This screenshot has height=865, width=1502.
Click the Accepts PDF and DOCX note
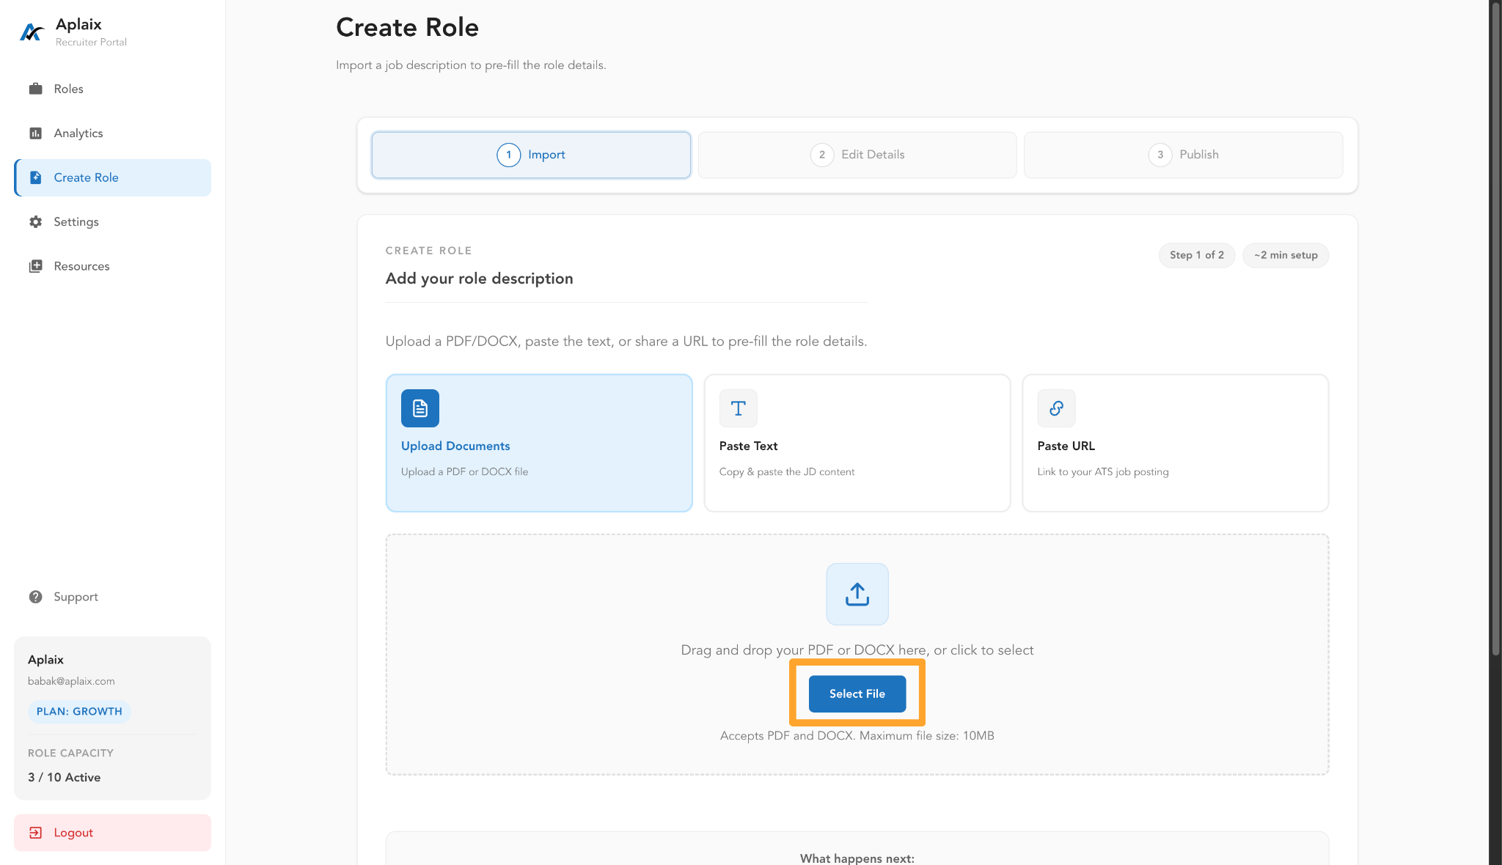(857, 736)
